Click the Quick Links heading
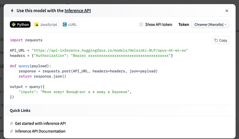This screenshot has height=139, width=239. [20, 111]
